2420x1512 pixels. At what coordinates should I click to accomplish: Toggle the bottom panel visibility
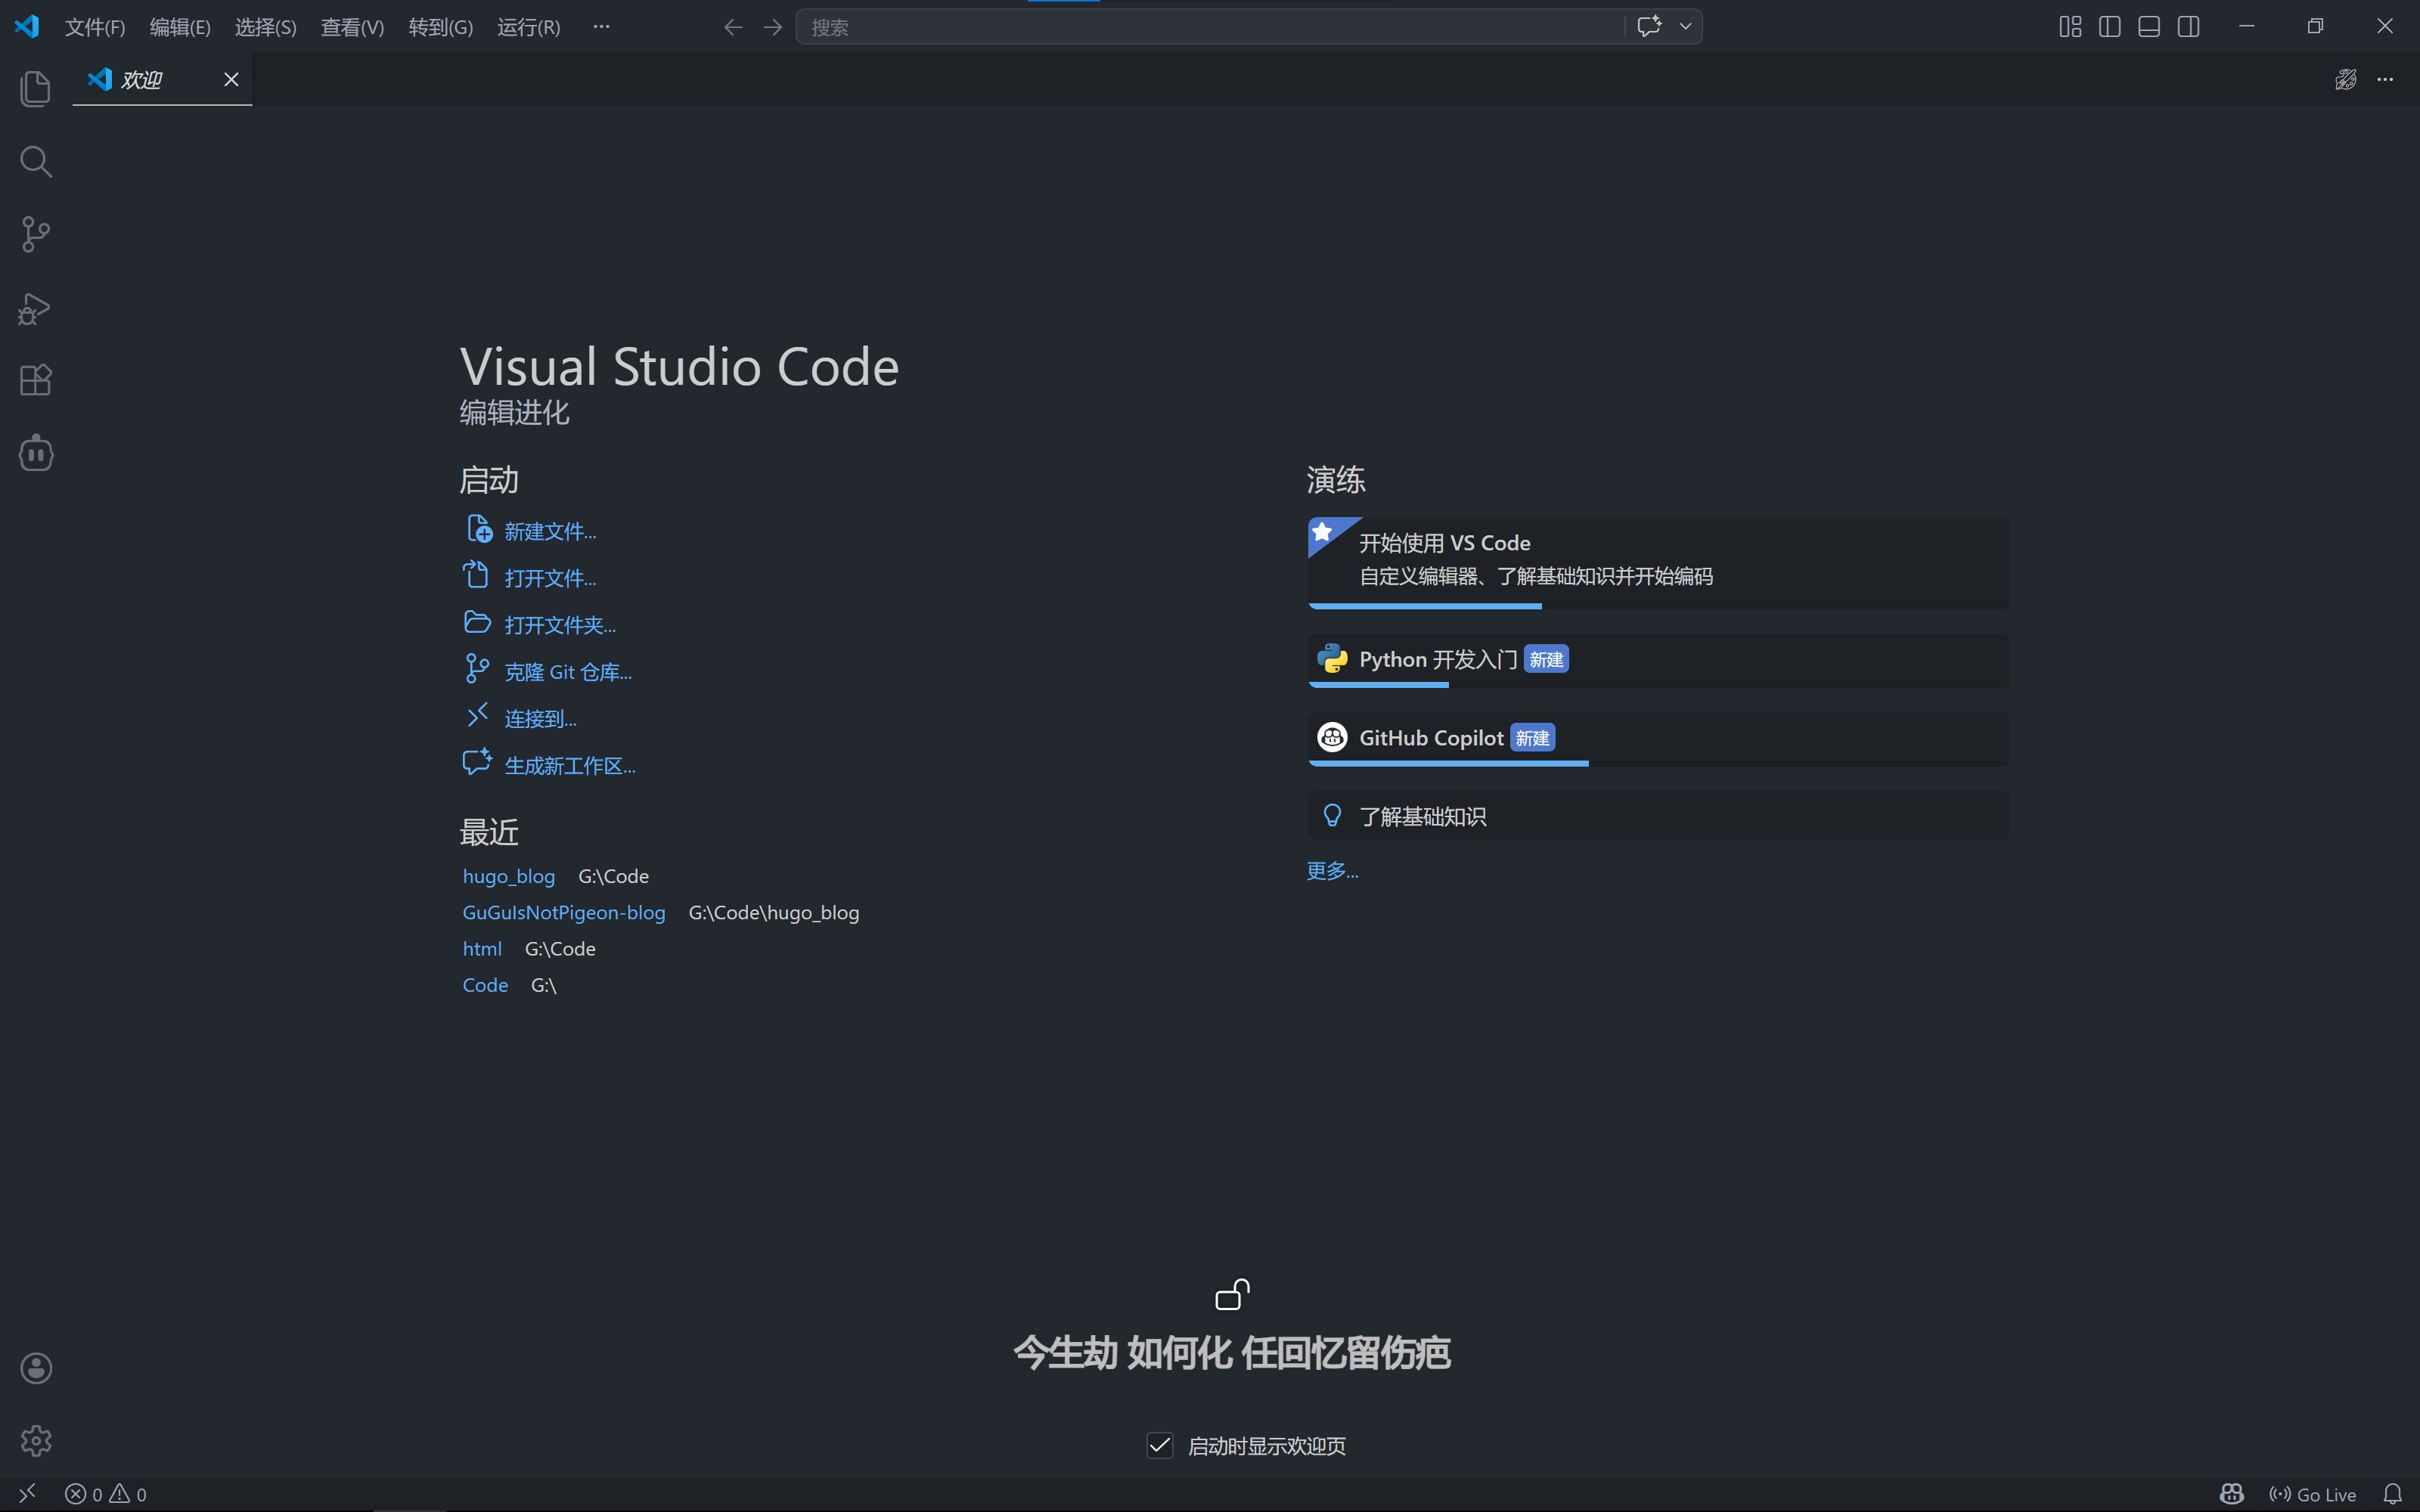coord(2149,27)
